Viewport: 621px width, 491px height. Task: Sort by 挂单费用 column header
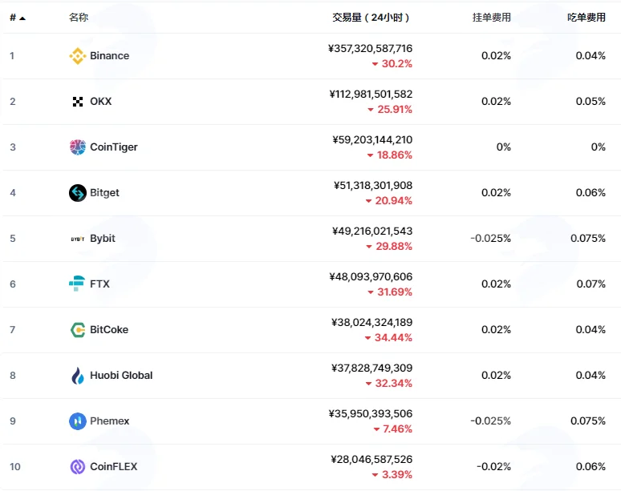492,18
